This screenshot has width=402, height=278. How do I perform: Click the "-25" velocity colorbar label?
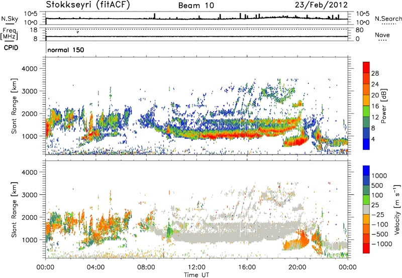[x=378, y=215]
